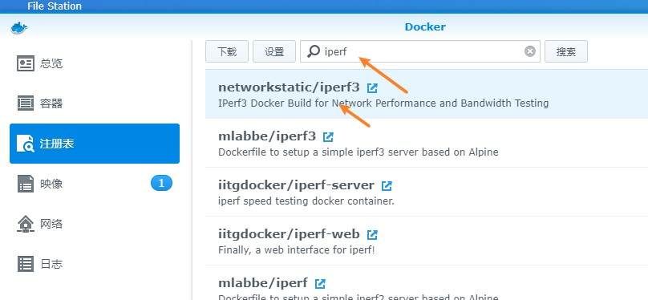
Task: Click the 下载 download button
Action: [227, 51]
